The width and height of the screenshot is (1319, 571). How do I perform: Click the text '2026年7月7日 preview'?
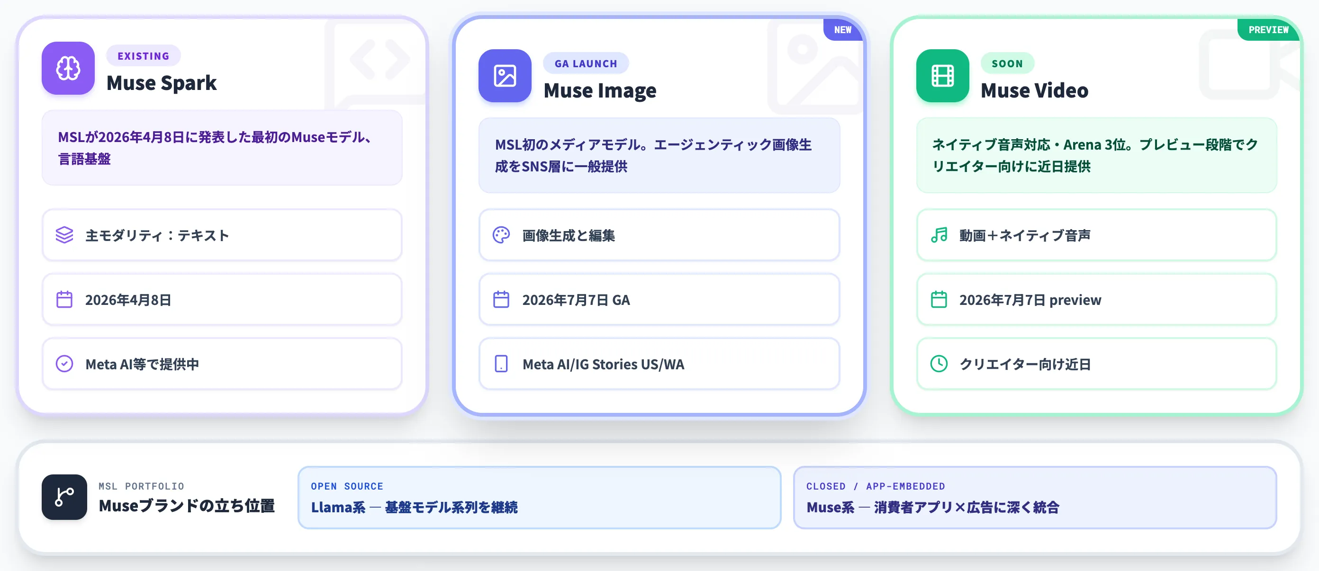point(1030,300)
